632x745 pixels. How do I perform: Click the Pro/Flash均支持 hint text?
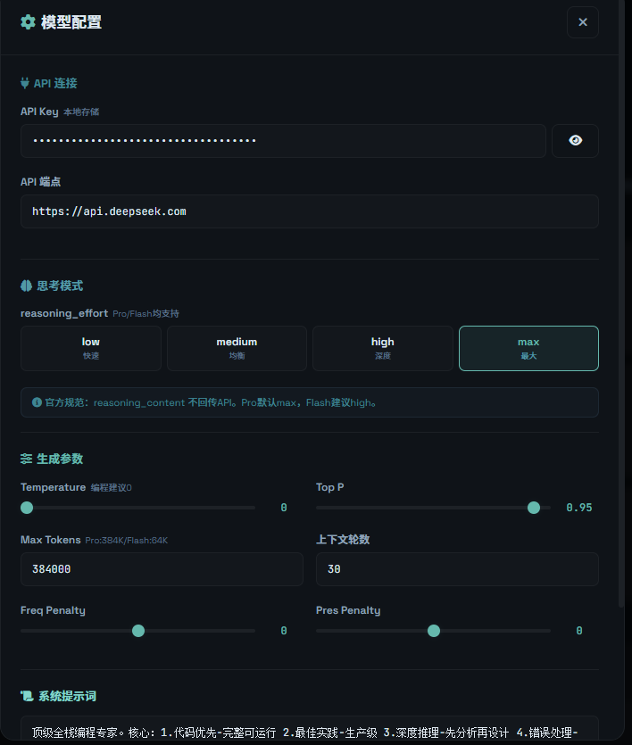(146, 313)
